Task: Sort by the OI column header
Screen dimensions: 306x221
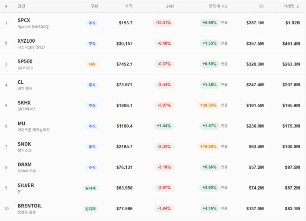Action: [261, 6]
